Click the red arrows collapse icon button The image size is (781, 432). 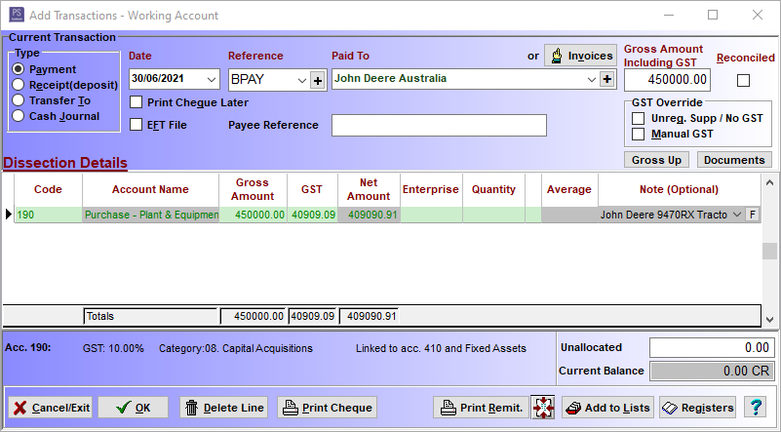[x=543, y=408]
